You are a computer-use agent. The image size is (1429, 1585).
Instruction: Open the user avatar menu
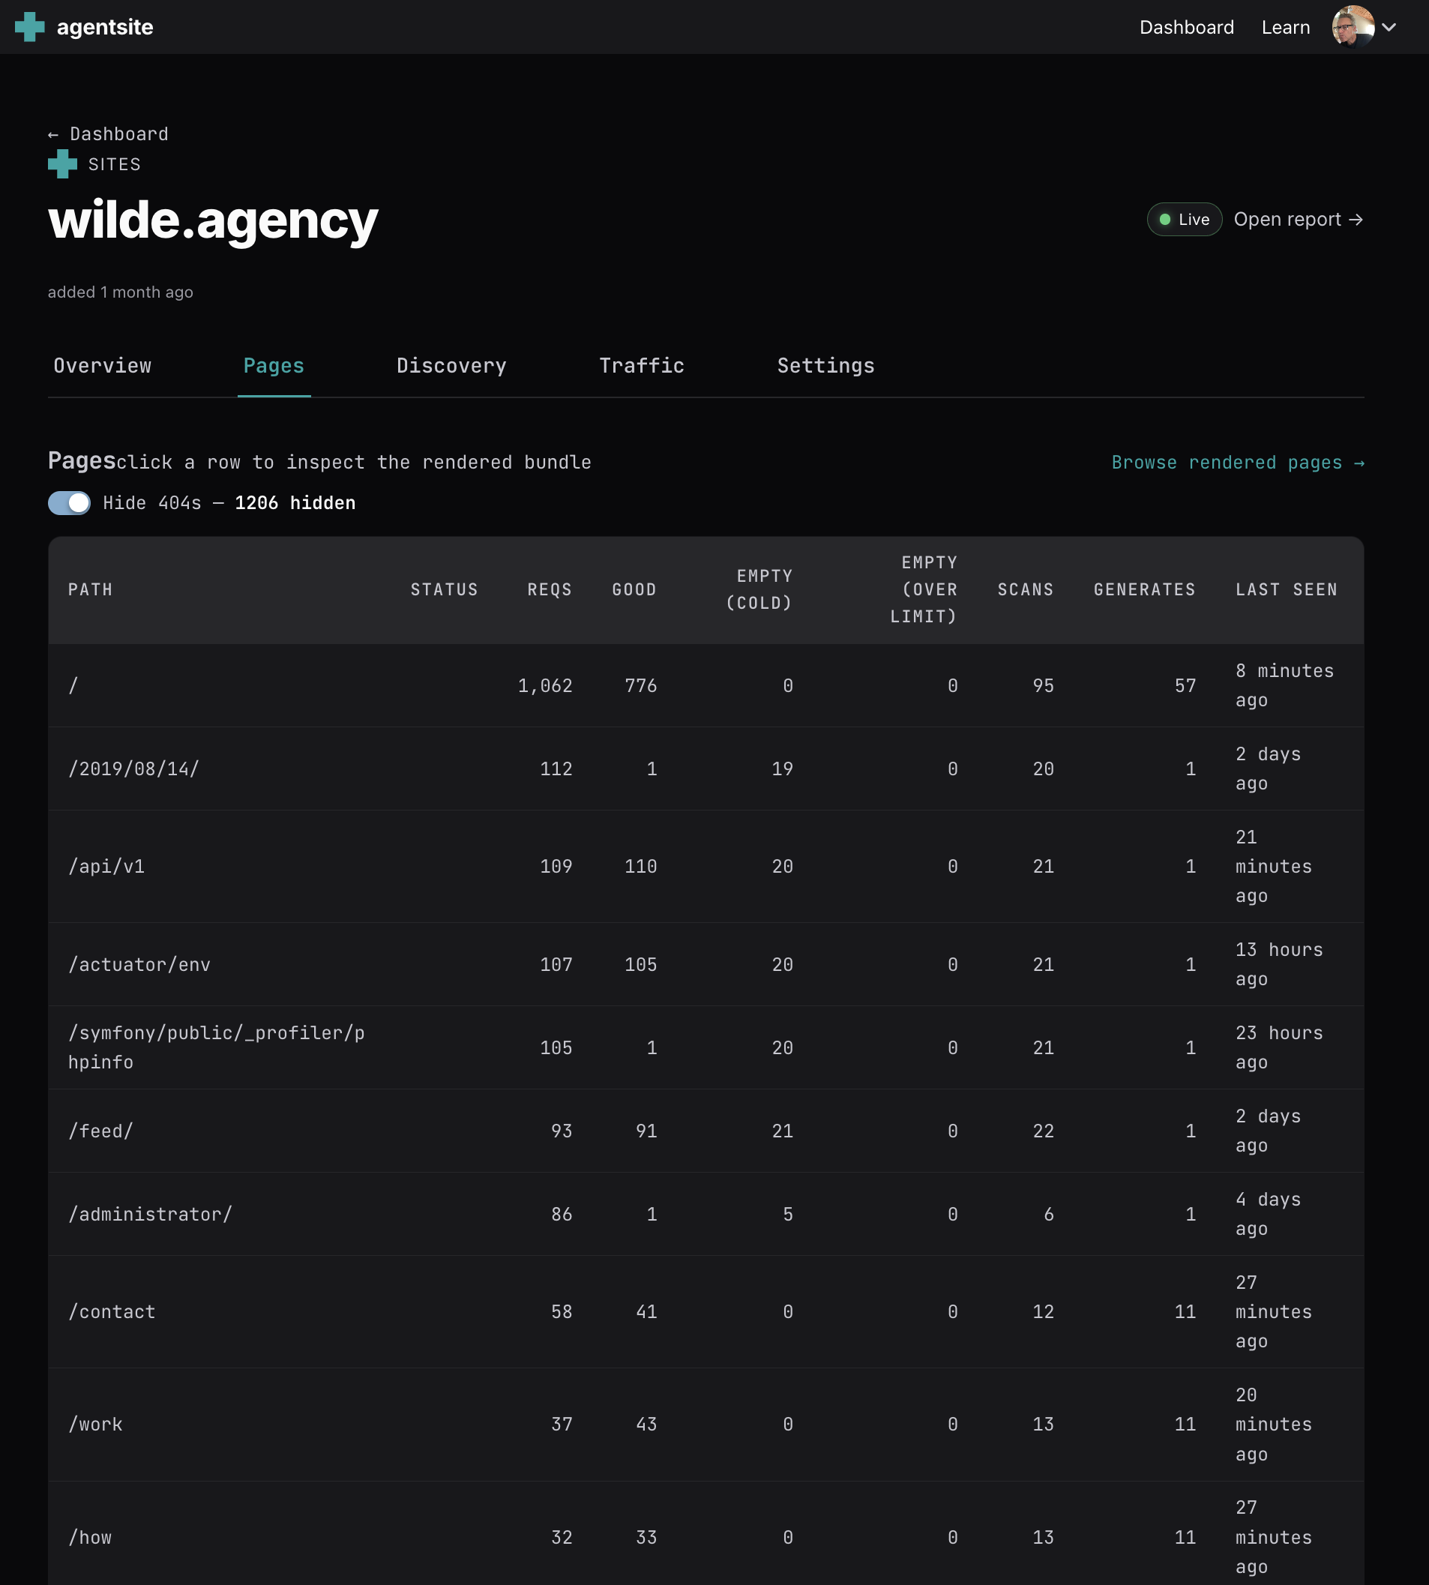click(1353, 27)
